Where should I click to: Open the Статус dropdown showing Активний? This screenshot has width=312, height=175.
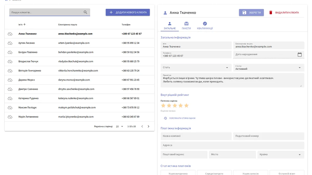pyautogui.click(x=269, y=67)
